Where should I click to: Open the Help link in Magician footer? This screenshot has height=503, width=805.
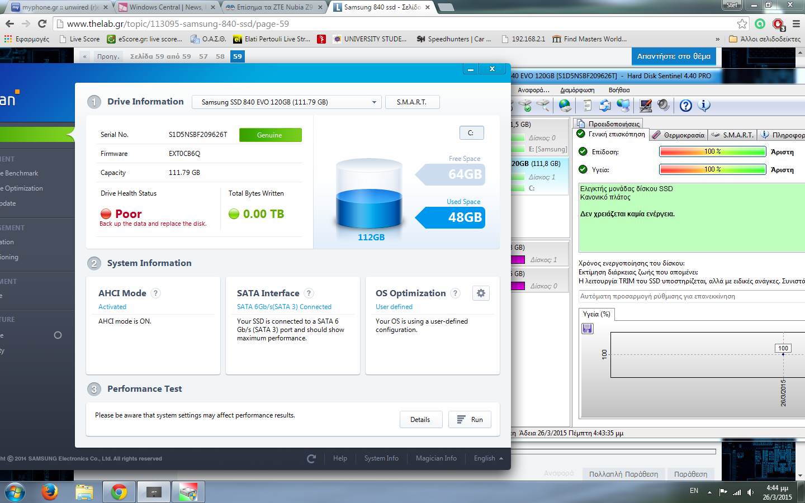point(340,458)
